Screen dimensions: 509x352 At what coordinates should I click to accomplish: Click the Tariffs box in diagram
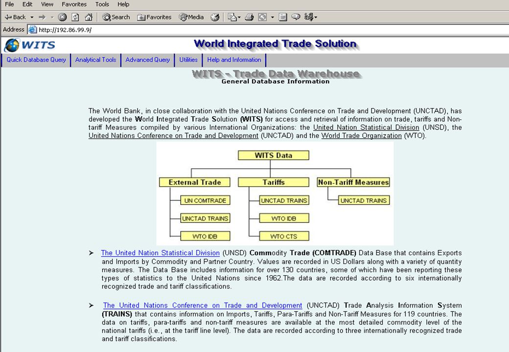click(x=273, y=182)
